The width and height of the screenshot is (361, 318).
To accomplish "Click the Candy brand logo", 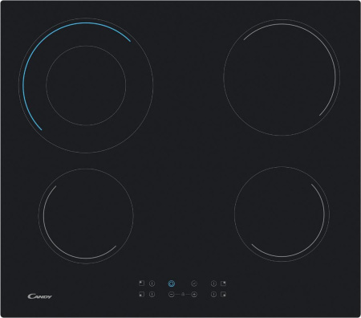I will [x=39, y=296].
